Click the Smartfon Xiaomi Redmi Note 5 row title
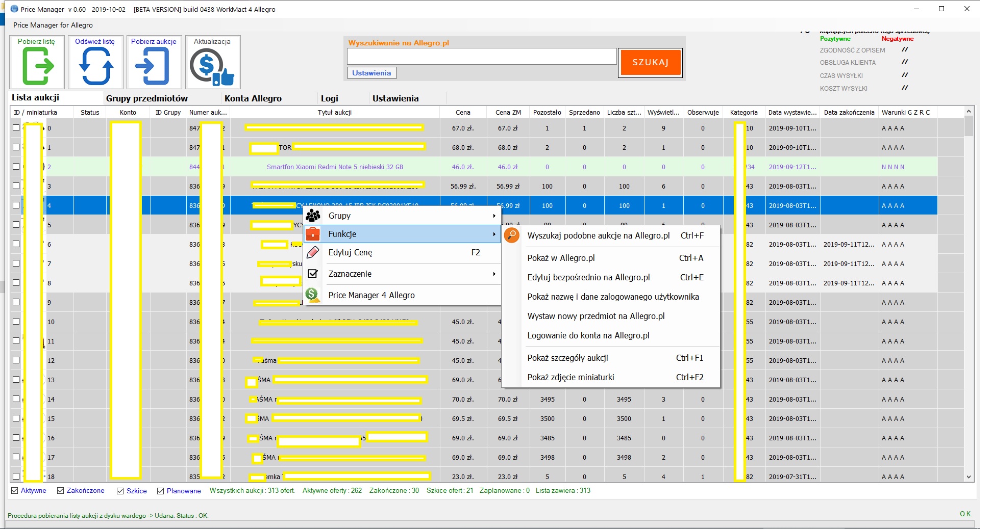Image resolution: width=992 pixels, height=529 pixels. [x=335, y=167]
